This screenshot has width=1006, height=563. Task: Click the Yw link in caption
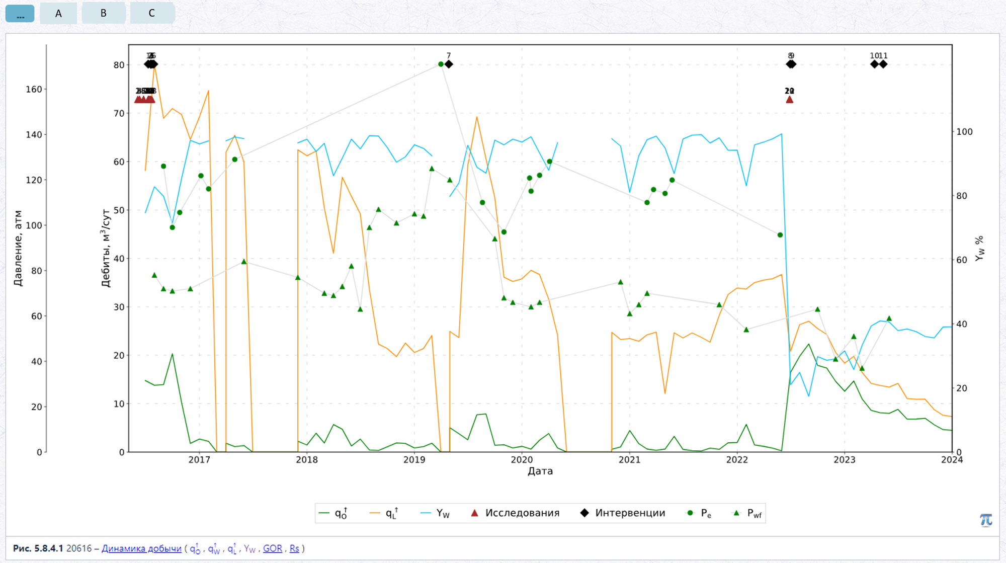point(249,549)
